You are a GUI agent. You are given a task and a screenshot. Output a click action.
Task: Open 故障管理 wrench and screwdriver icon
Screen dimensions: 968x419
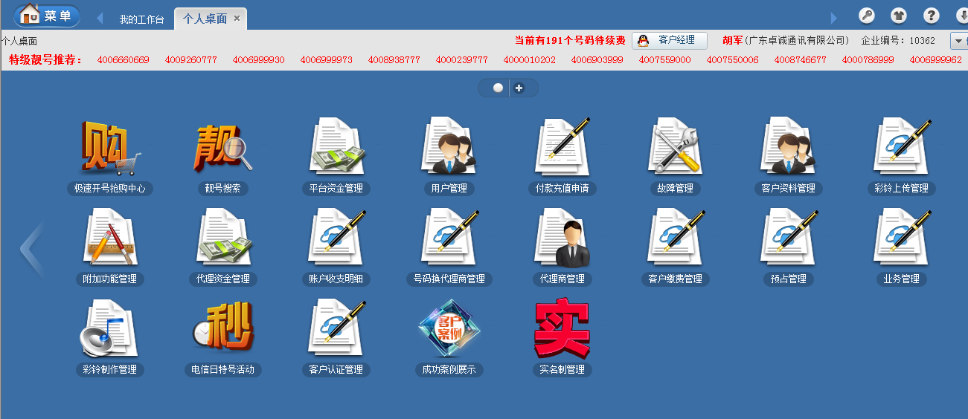coord(675,149)
